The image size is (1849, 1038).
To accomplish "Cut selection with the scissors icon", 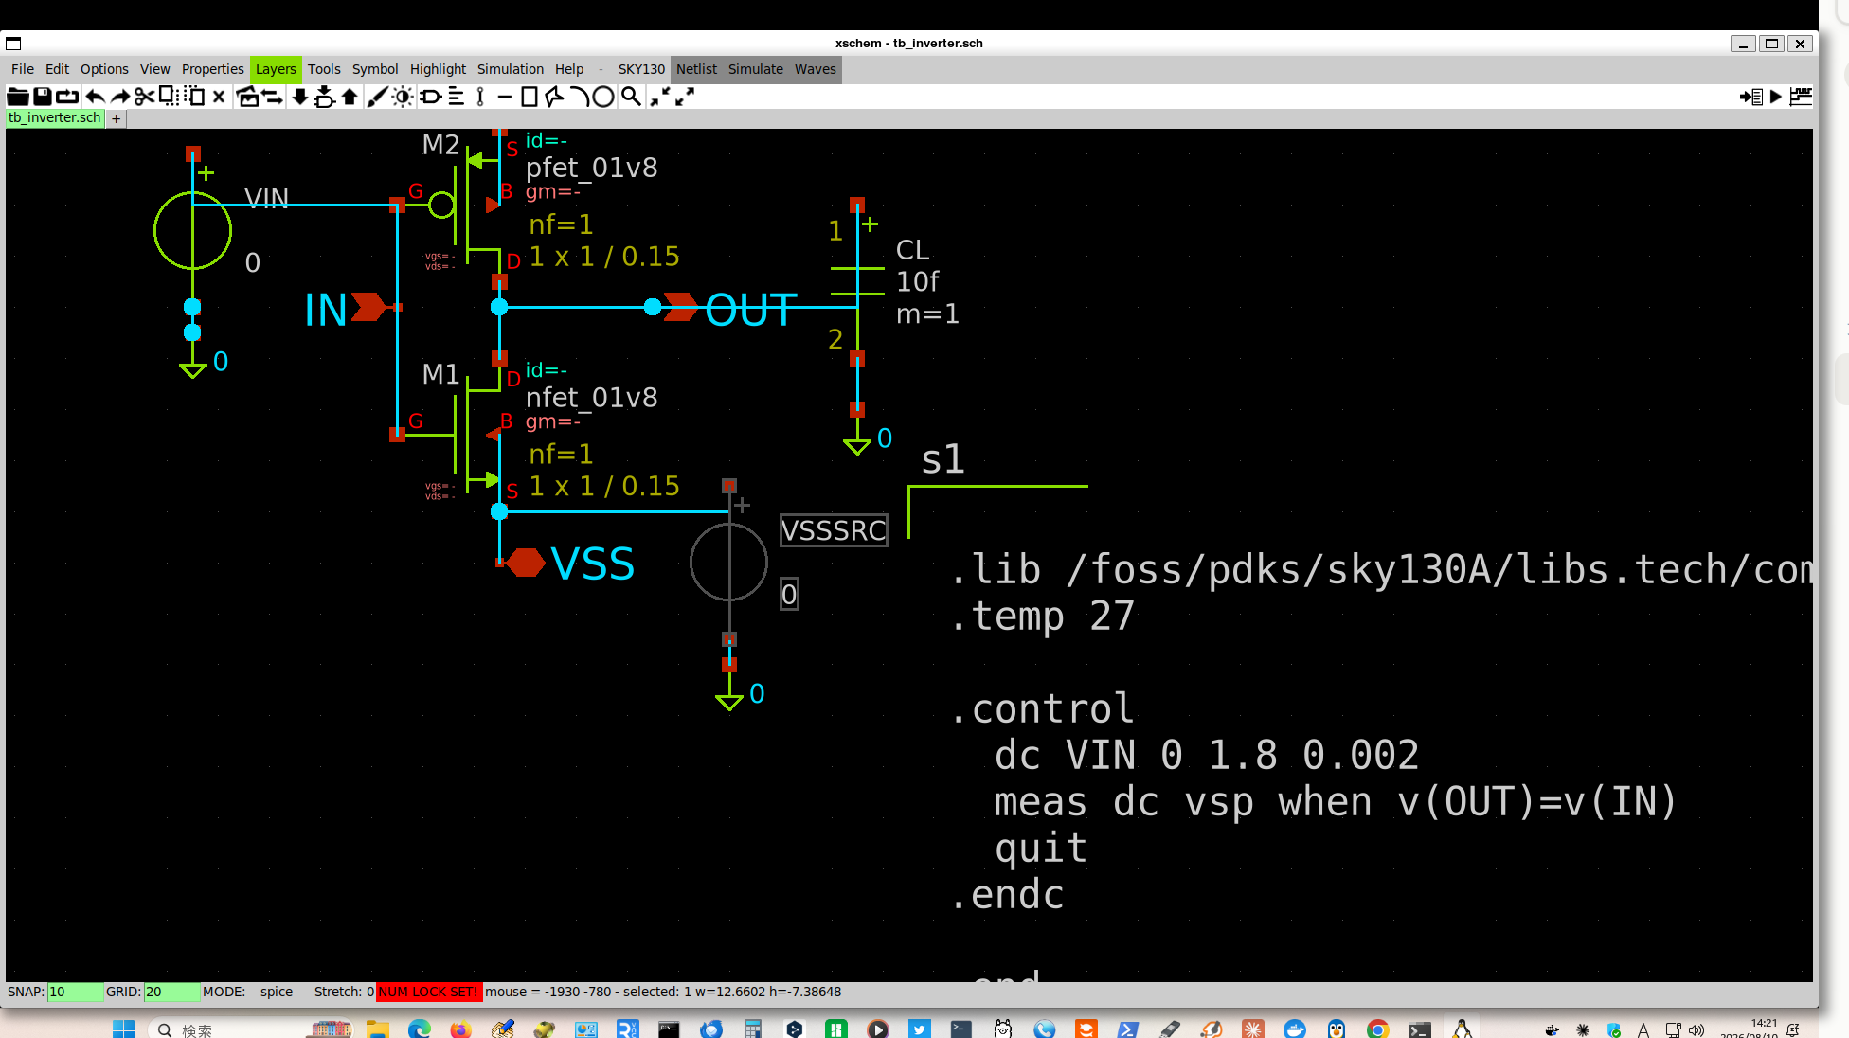I will [144, 97].
